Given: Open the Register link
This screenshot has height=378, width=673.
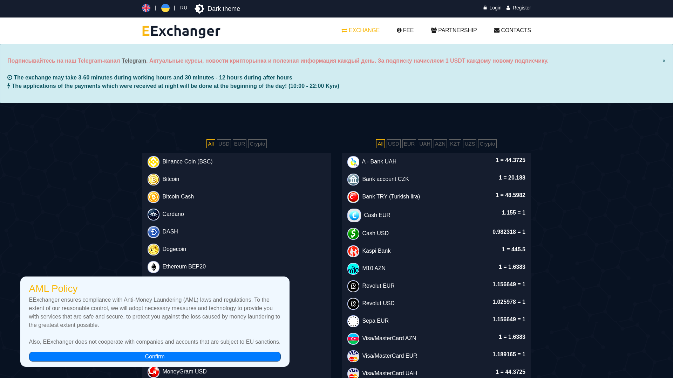Looking at the screenshot, I should pos(518,8).
